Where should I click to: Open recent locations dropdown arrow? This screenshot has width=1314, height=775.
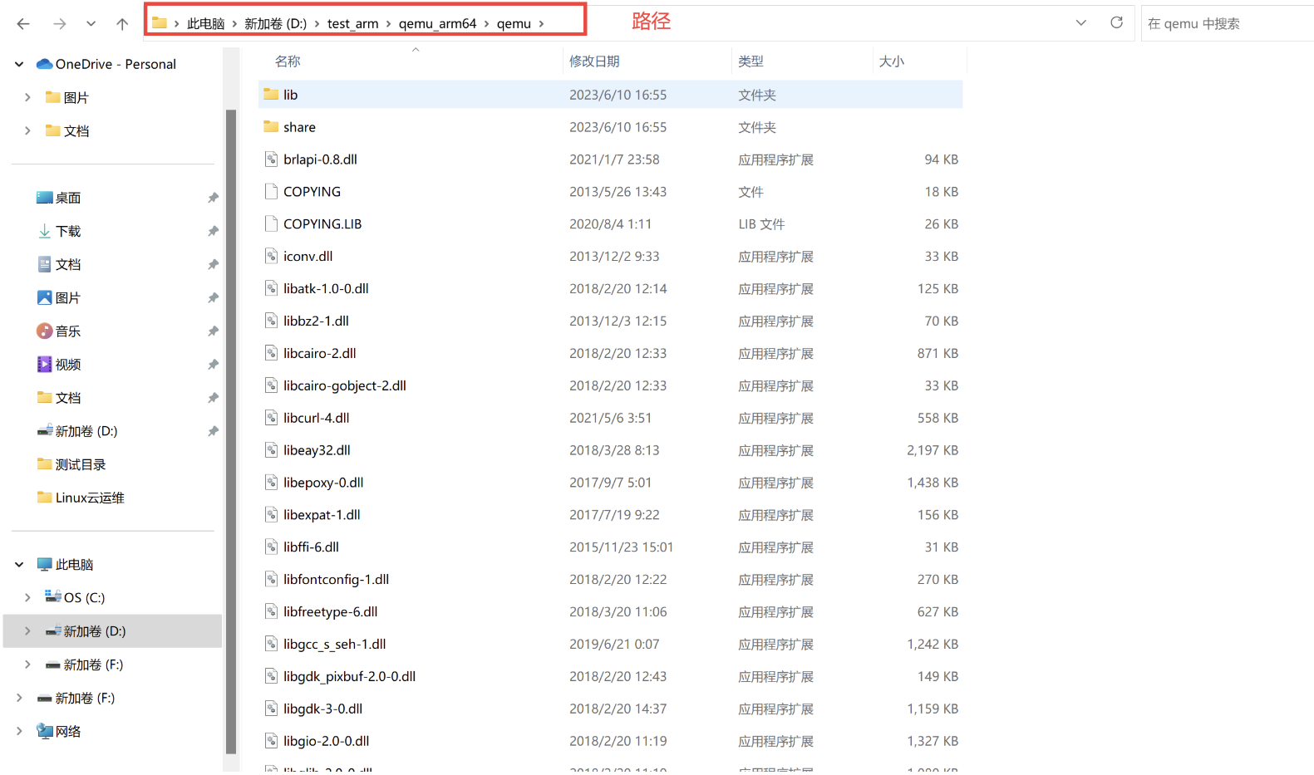point(91,24)
